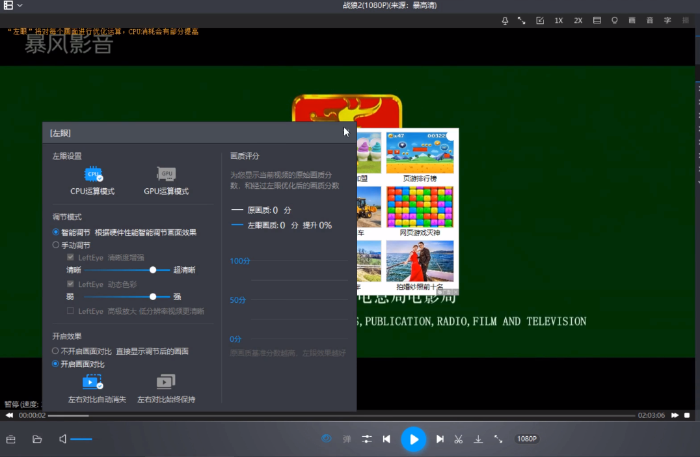
Task: Open subtitle settings via the 字 icon
Action: tap(667, 20)
